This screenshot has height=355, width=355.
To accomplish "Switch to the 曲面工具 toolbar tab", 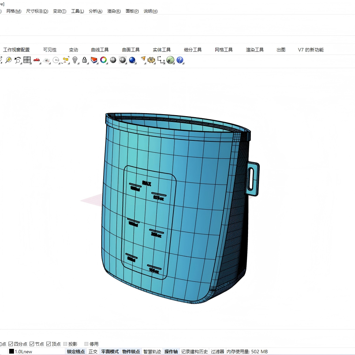I will pyautogui.click(x=131, y=50).
